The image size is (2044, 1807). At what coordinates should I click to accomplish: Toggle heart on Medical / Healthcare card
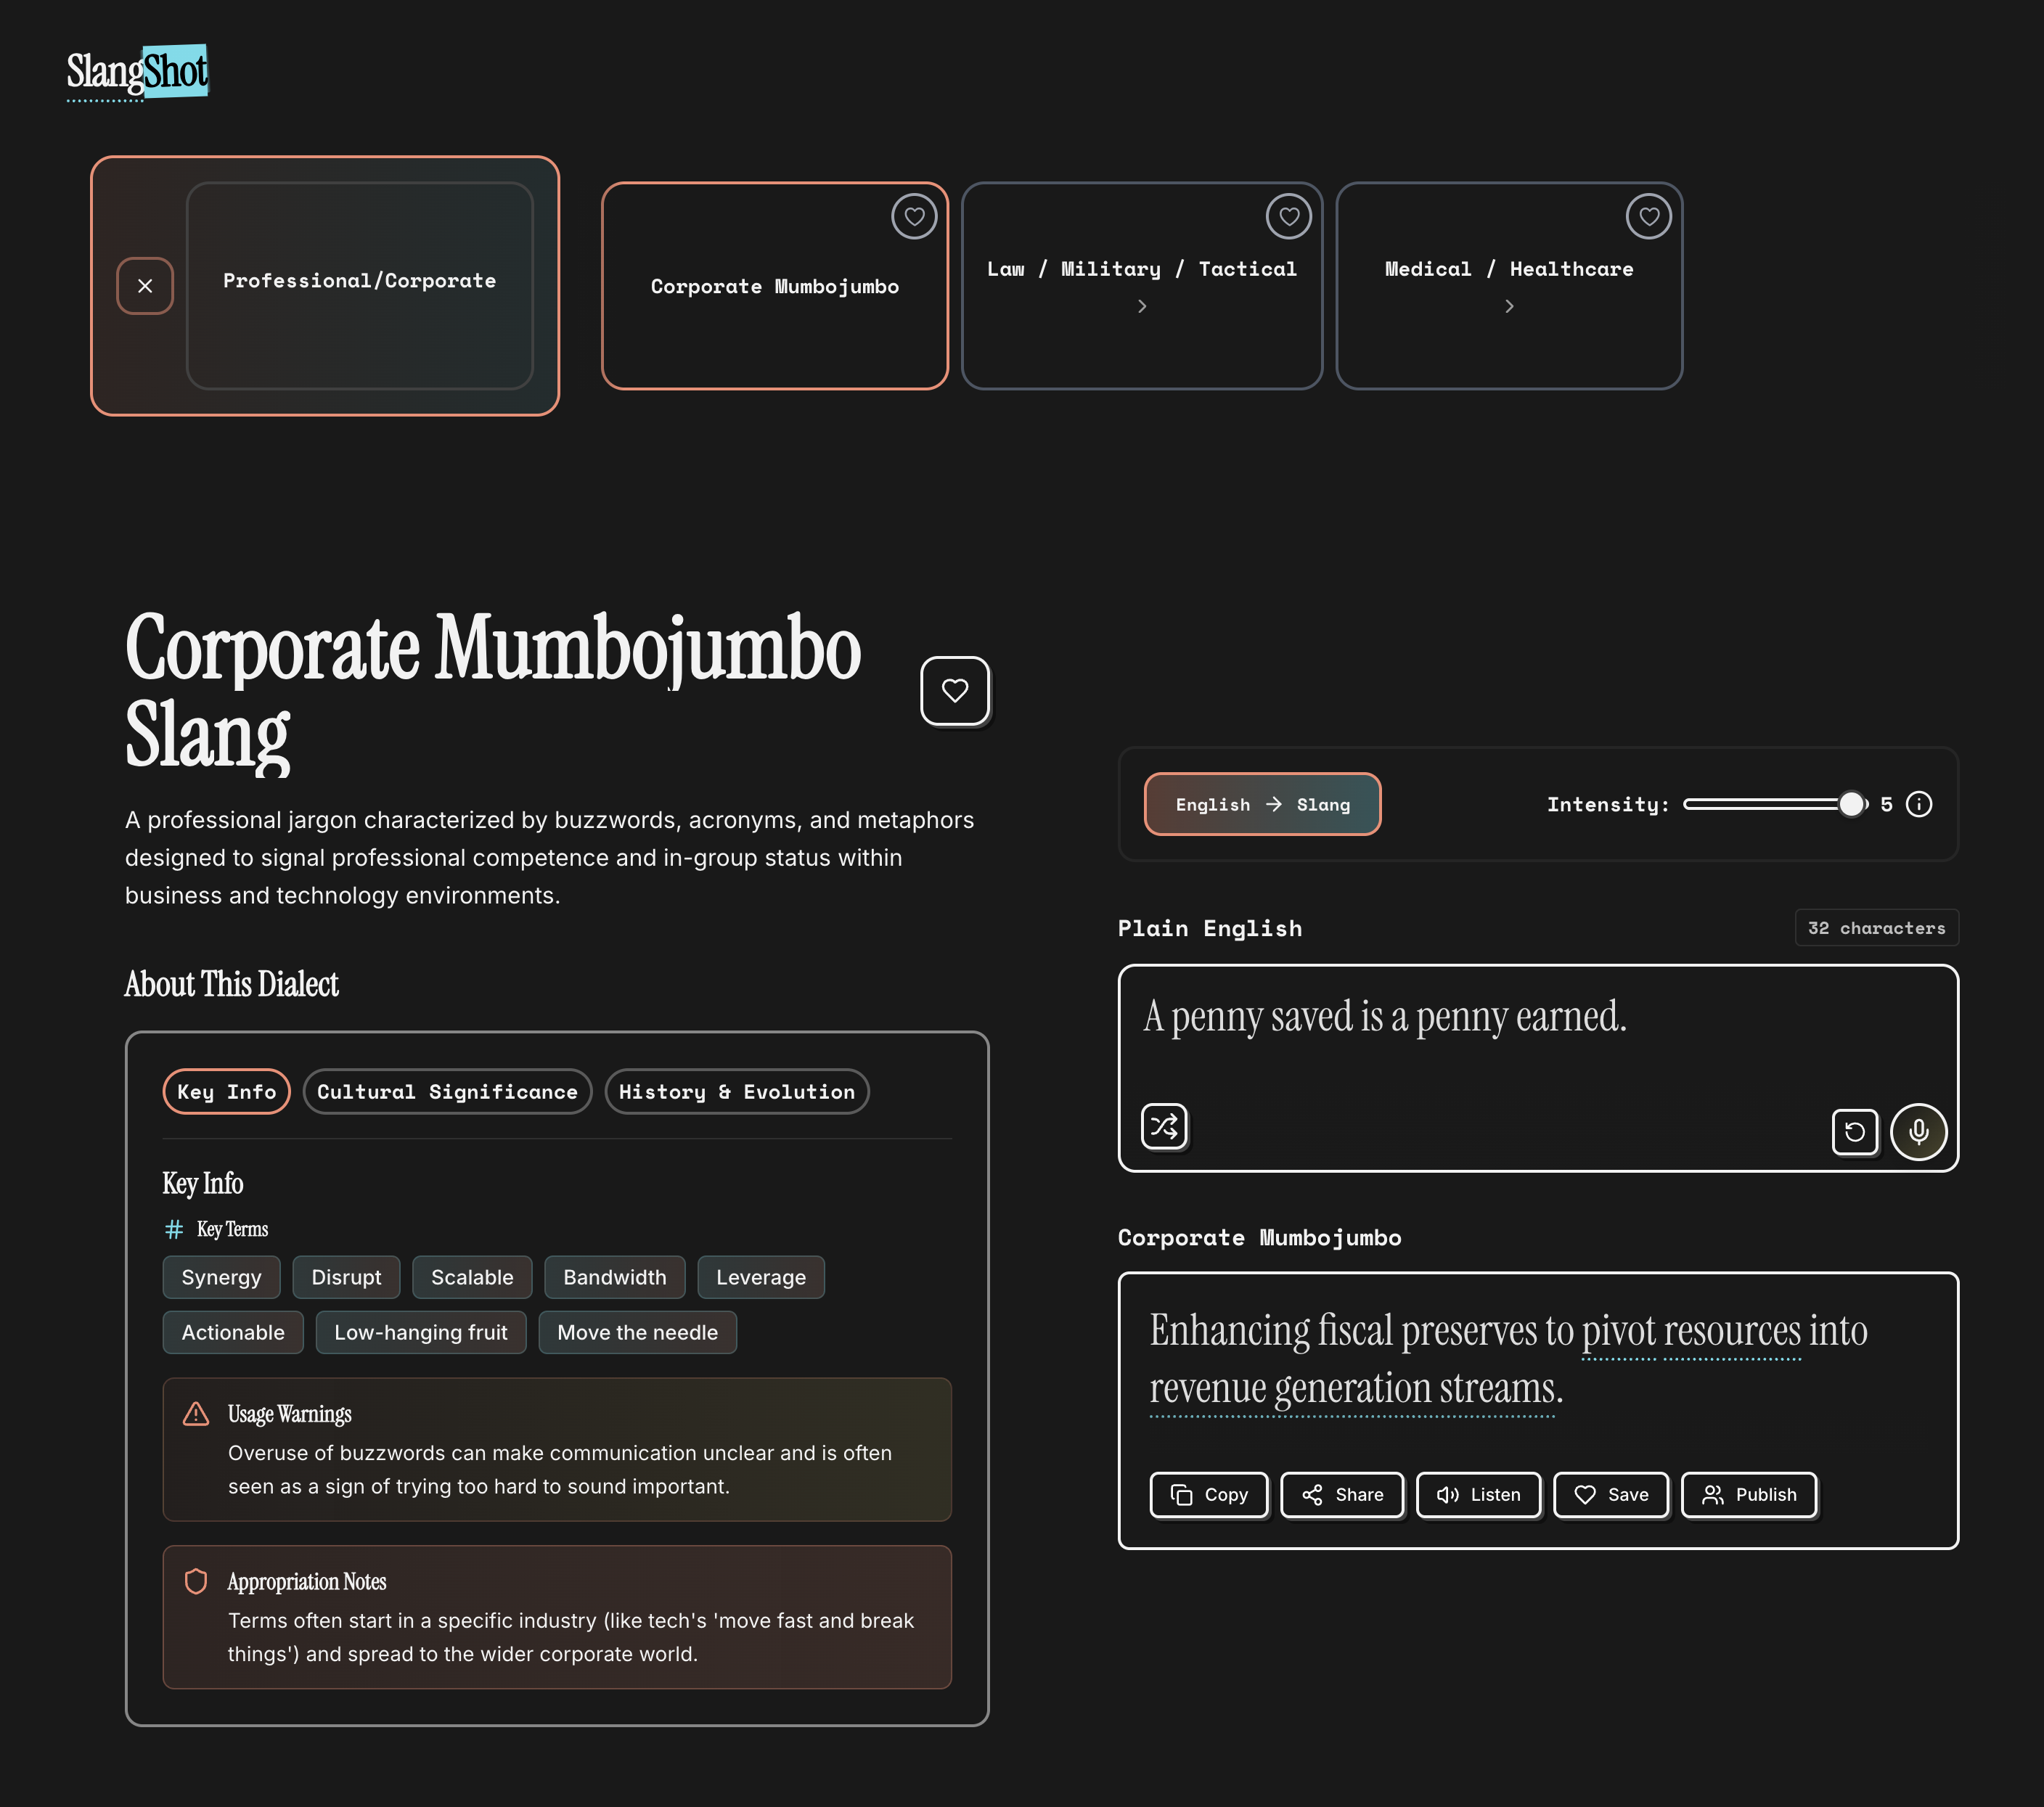click(1648, 216)
